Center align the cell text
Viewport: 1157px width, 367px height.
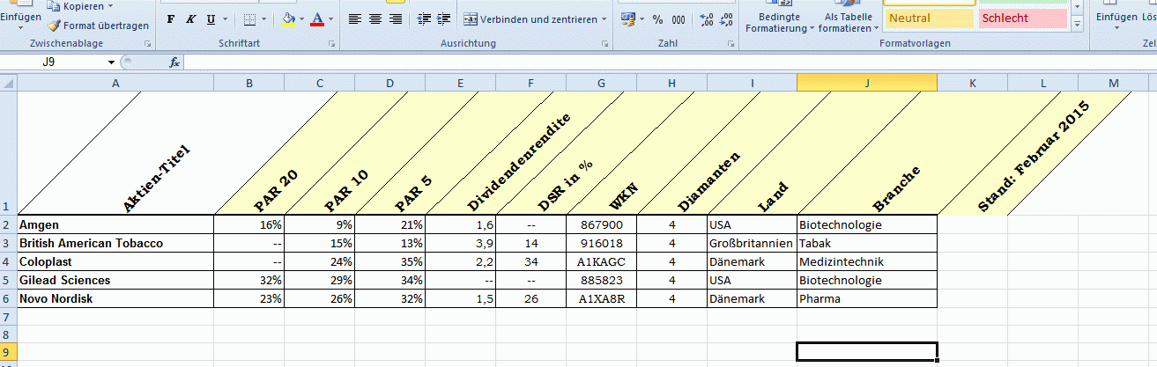click(x=375, y=18)
